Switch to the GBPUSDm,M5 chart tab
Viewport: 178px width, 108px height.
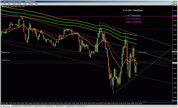coord(6,106)
